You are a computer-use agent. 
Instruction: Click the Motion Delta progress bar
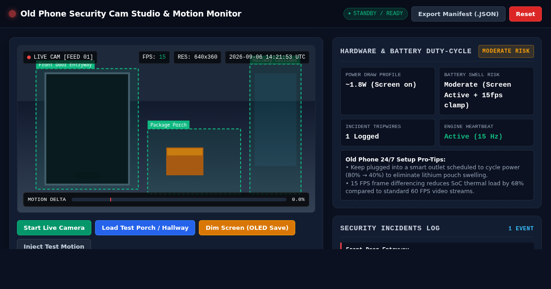[179, 200]
